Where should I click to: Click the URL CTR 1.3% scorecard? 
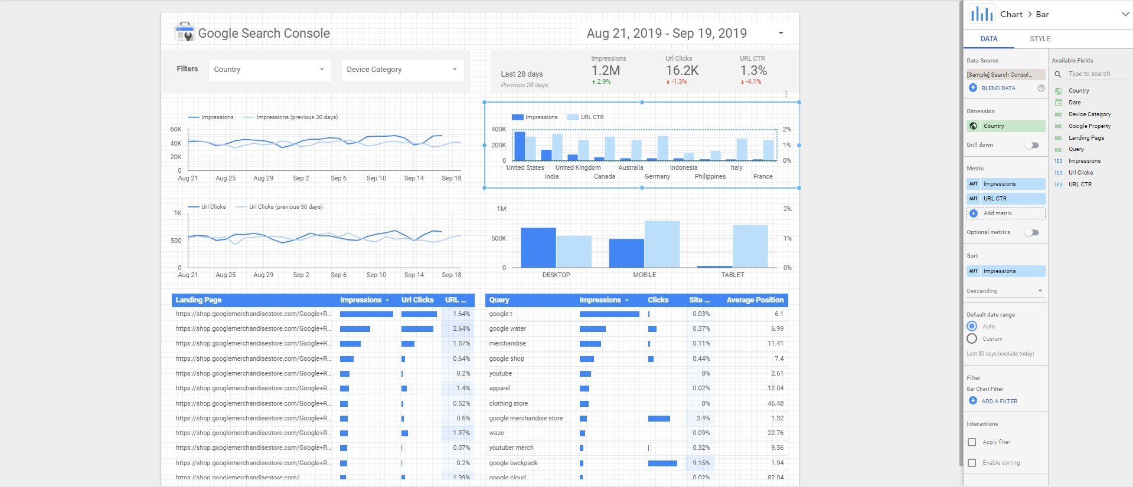click(753, 71)
